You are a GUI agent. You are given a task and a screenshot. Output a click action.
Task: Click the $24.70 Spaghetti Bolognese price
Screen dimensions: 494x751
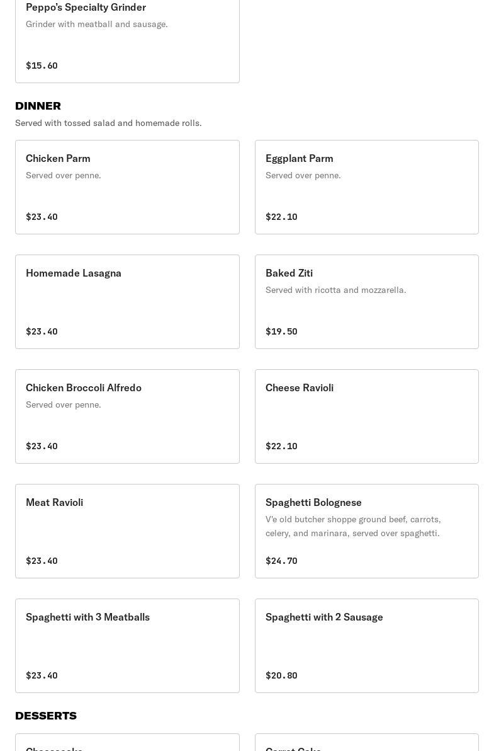tap(281, 561)
